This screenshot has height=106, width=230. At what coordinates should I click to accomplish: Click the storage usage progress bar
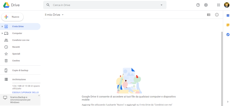pyautogui.click(x=26, y=83)
